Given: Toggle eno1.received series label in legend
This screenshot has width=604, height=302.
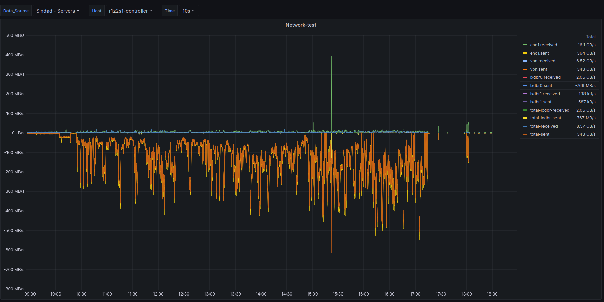Looking at the screenshot, I should click(543, 45).
